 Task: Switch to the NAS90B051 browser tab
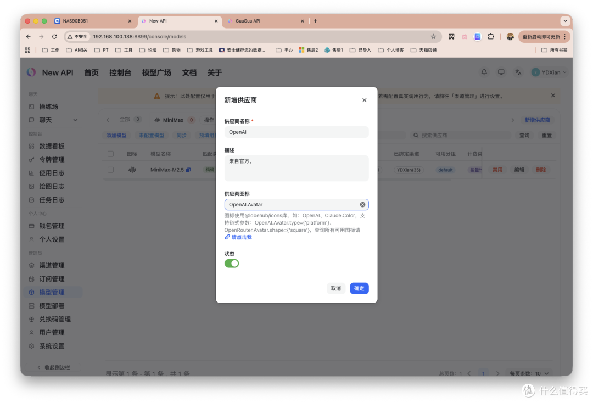point(92,21)
